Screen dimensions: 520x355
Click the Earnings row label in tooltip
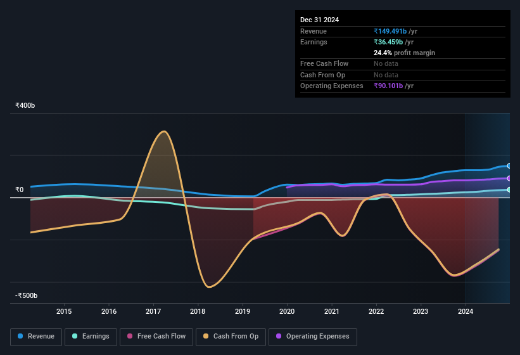coord(314,42)
